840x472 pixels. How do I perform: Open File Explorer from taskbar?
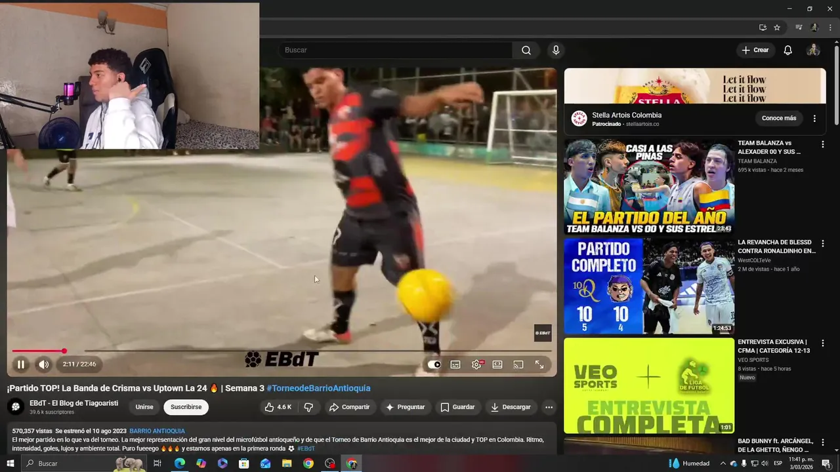287,463
